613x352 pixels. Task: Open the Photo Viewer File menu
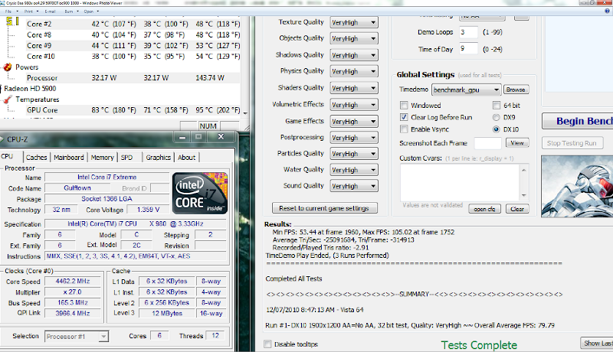click(11, 11)
